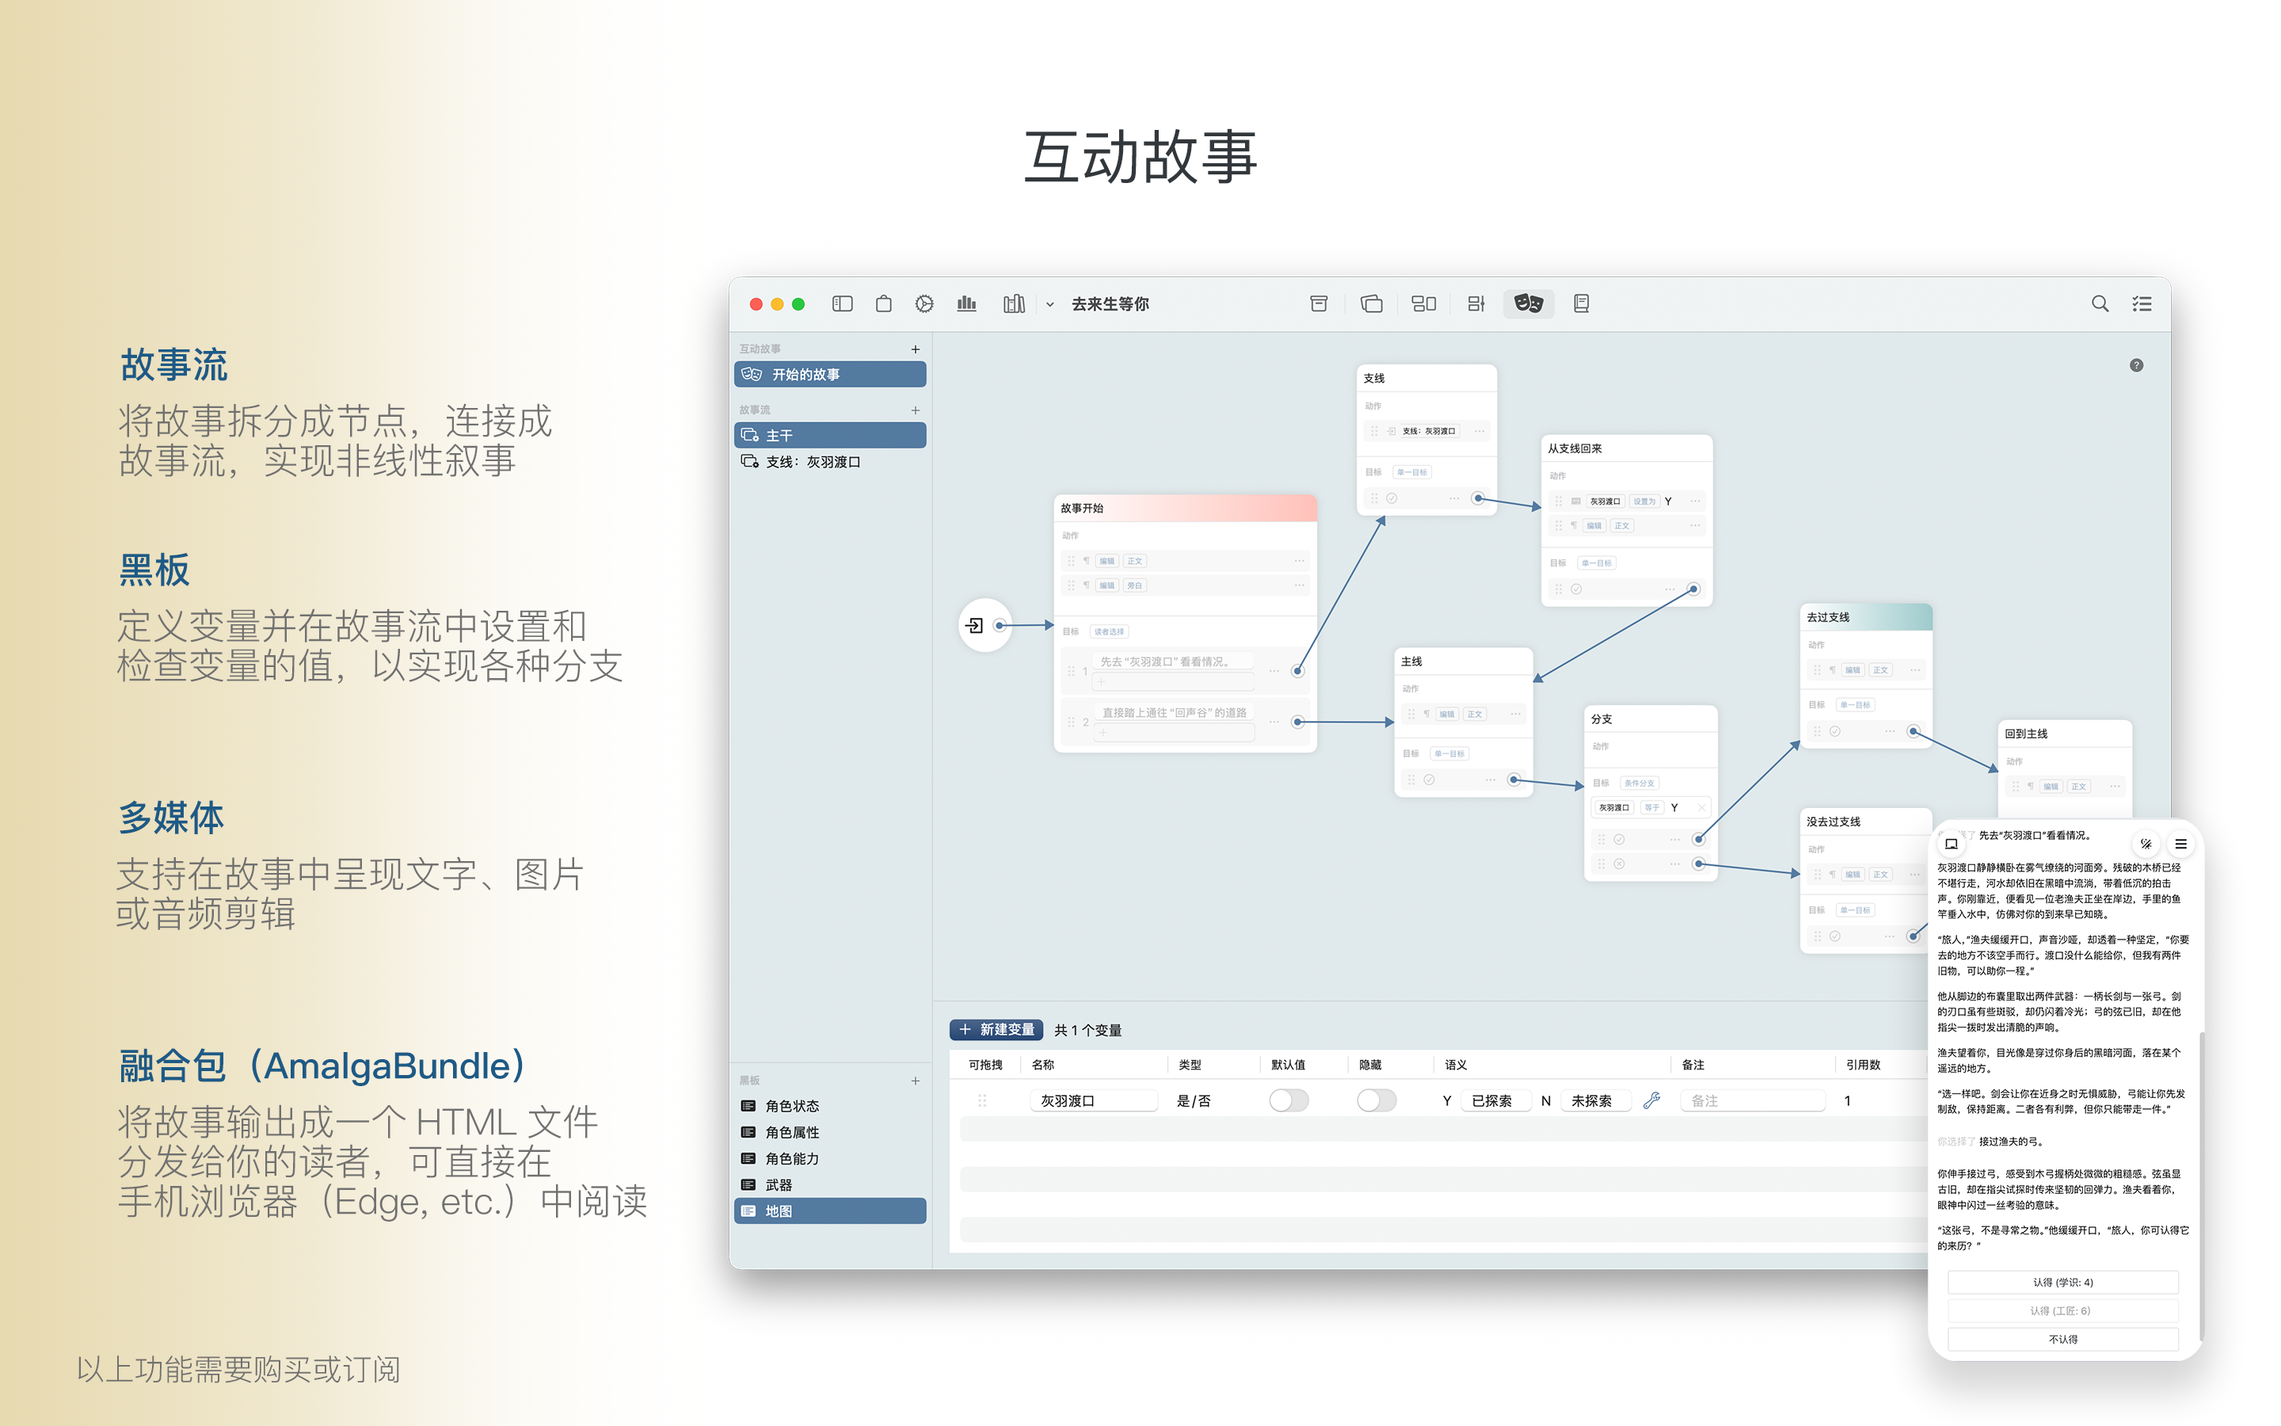This screenshot has width=2281, height=1426.
Task: Open the checklist icon at top right
Action: point(2142,303)
